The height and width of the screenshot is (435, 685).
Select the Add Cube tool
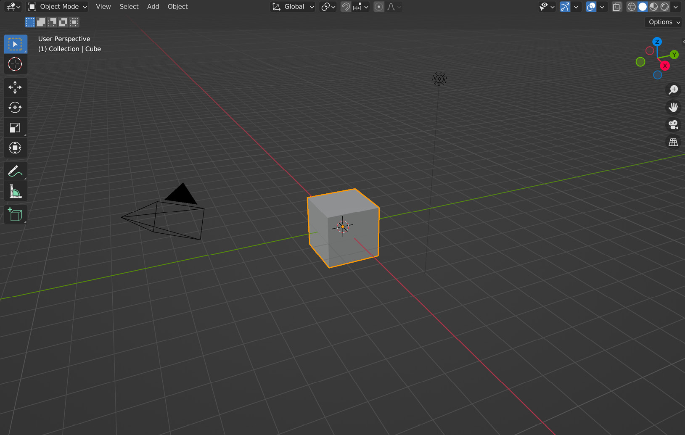pos(16,214)
